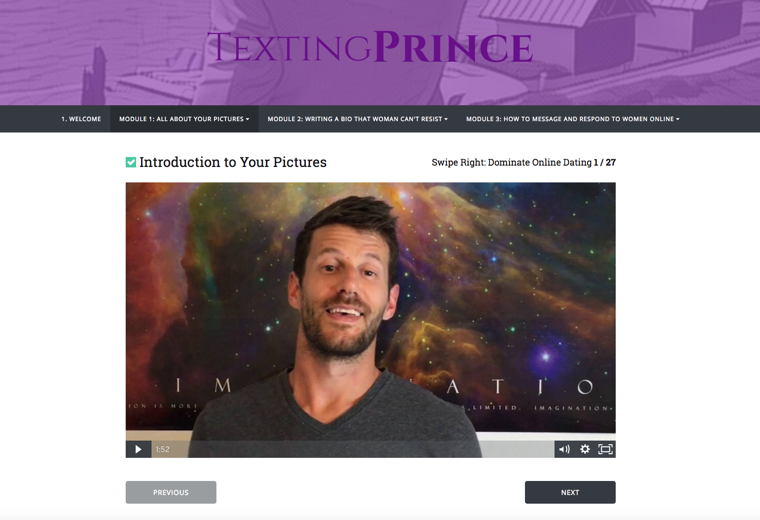Click Module 3 dropdown arrow caret
Screen dimensions: 760x520
point(678,119)
